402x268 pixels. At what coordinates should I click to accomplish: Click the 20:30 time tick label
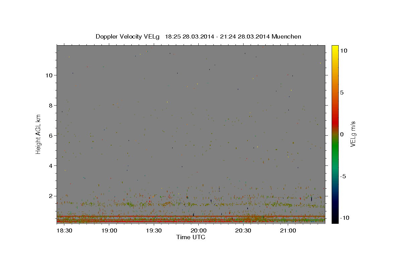click(x=243, y=230)
